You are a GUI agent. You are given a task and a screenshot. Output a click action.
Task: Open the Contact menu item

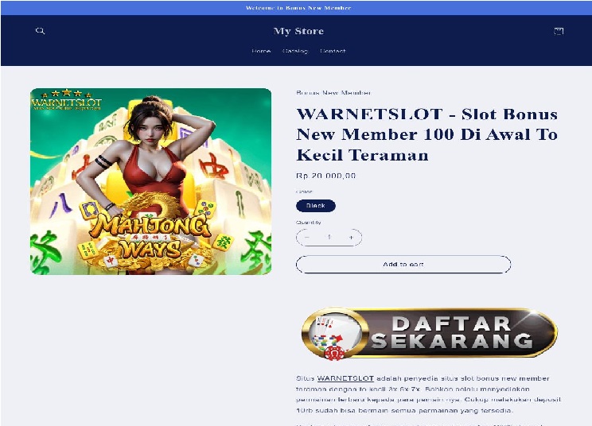(x=333, y=51)
